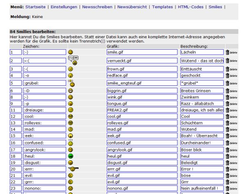Remove the redface.gif smiley

coord(231,75)
